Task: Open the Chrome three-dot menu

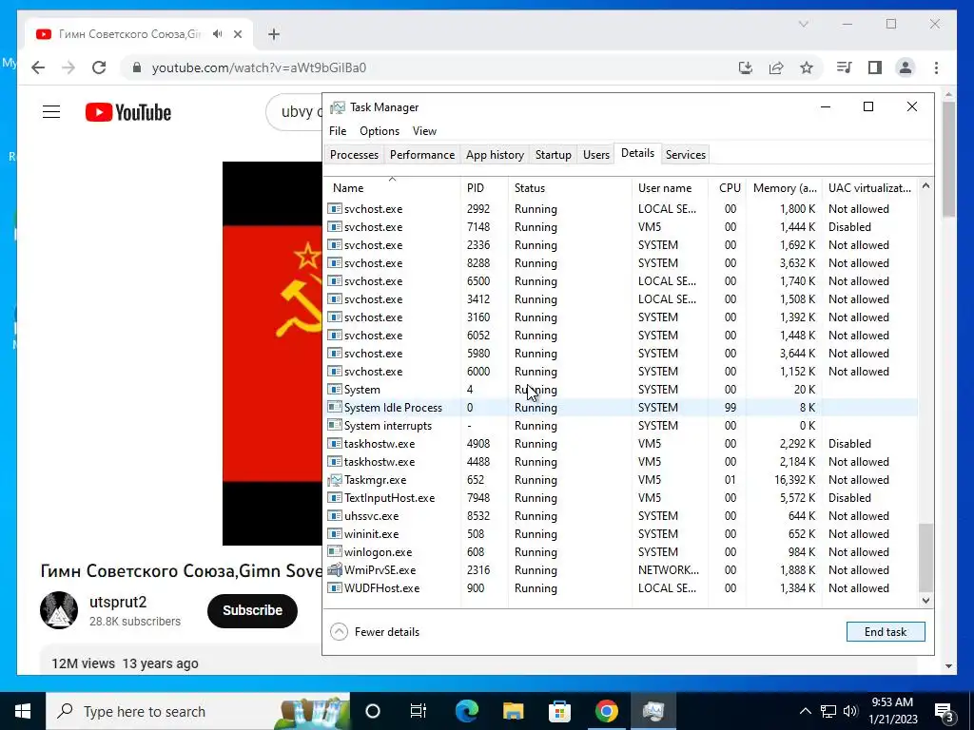Action: coord(936,67)
